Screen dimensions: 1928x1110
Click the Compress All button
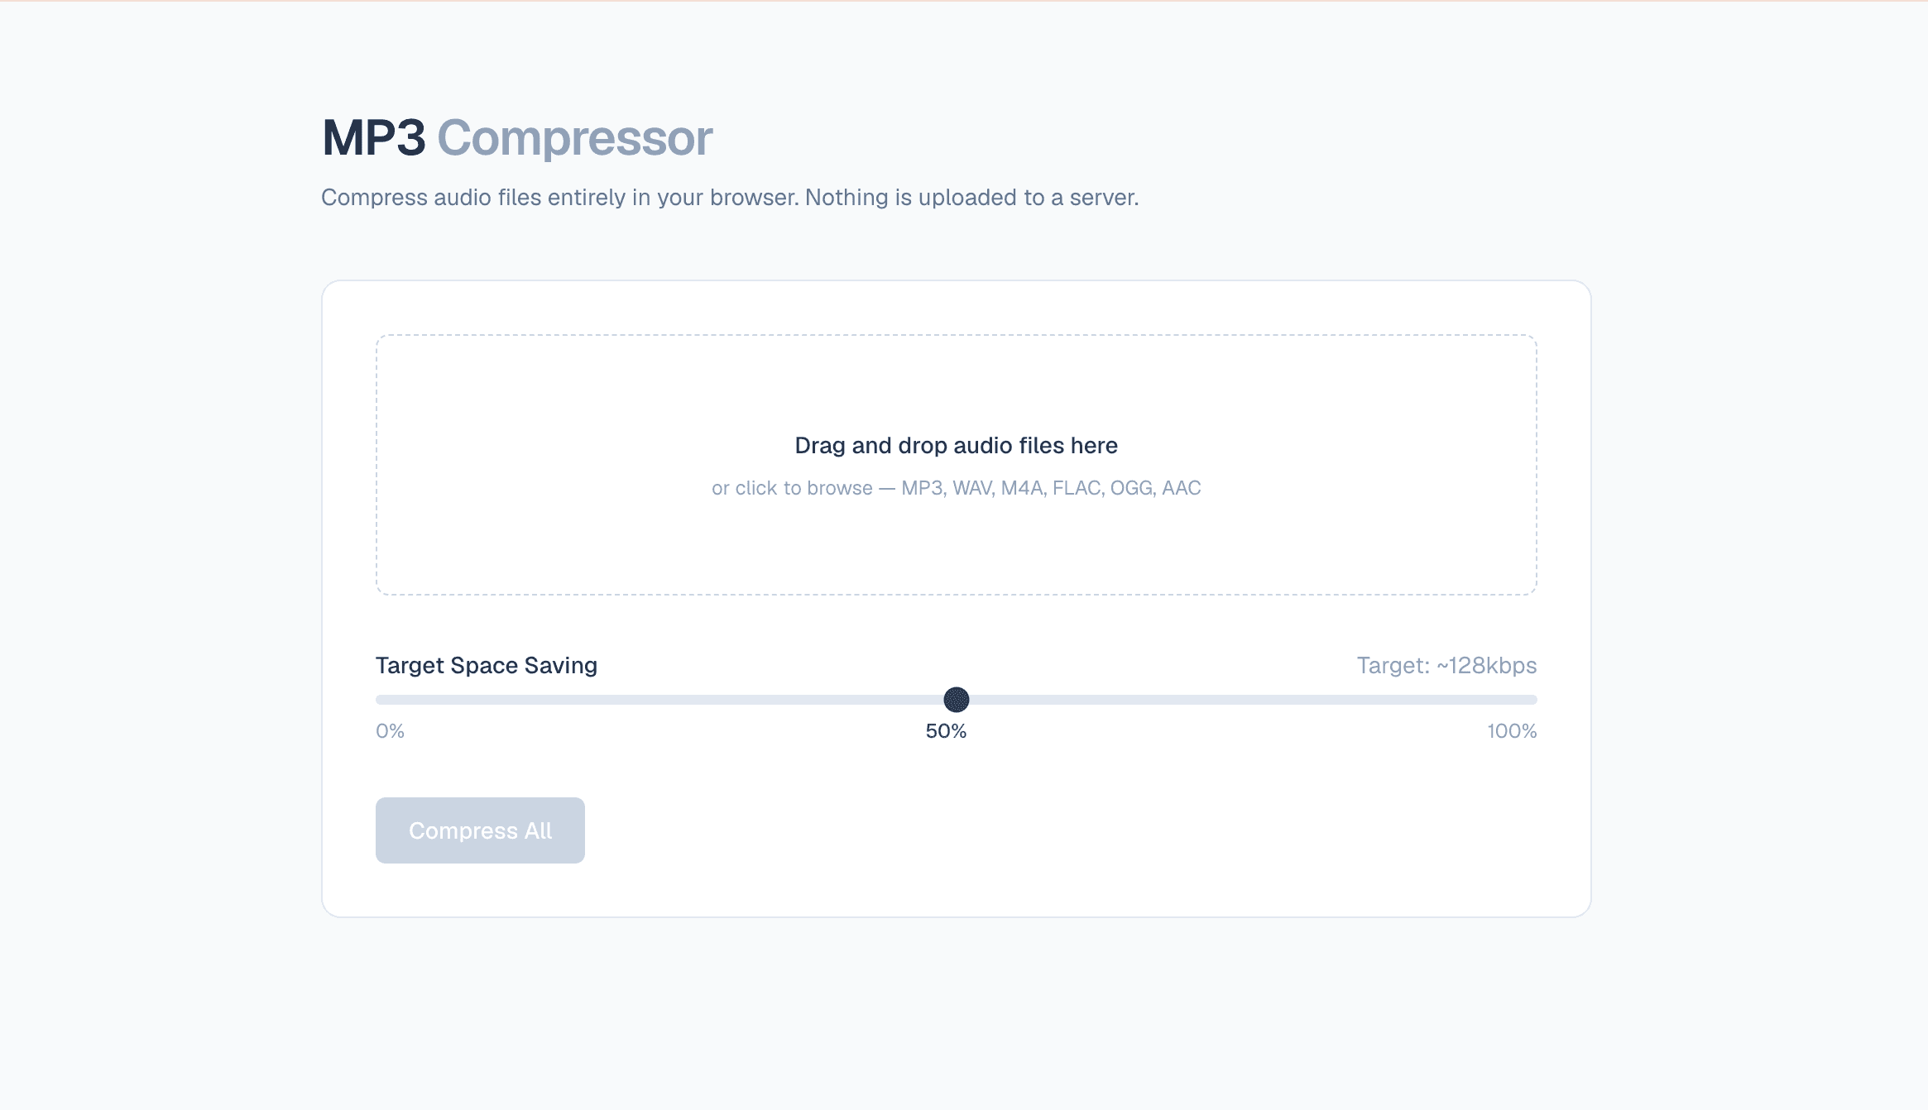480,830
